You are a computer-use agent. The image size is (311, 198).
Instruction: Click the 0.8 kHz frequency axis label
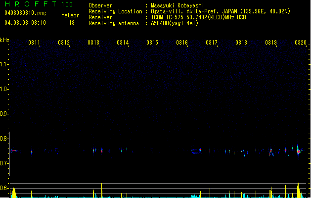coord(3,139)
